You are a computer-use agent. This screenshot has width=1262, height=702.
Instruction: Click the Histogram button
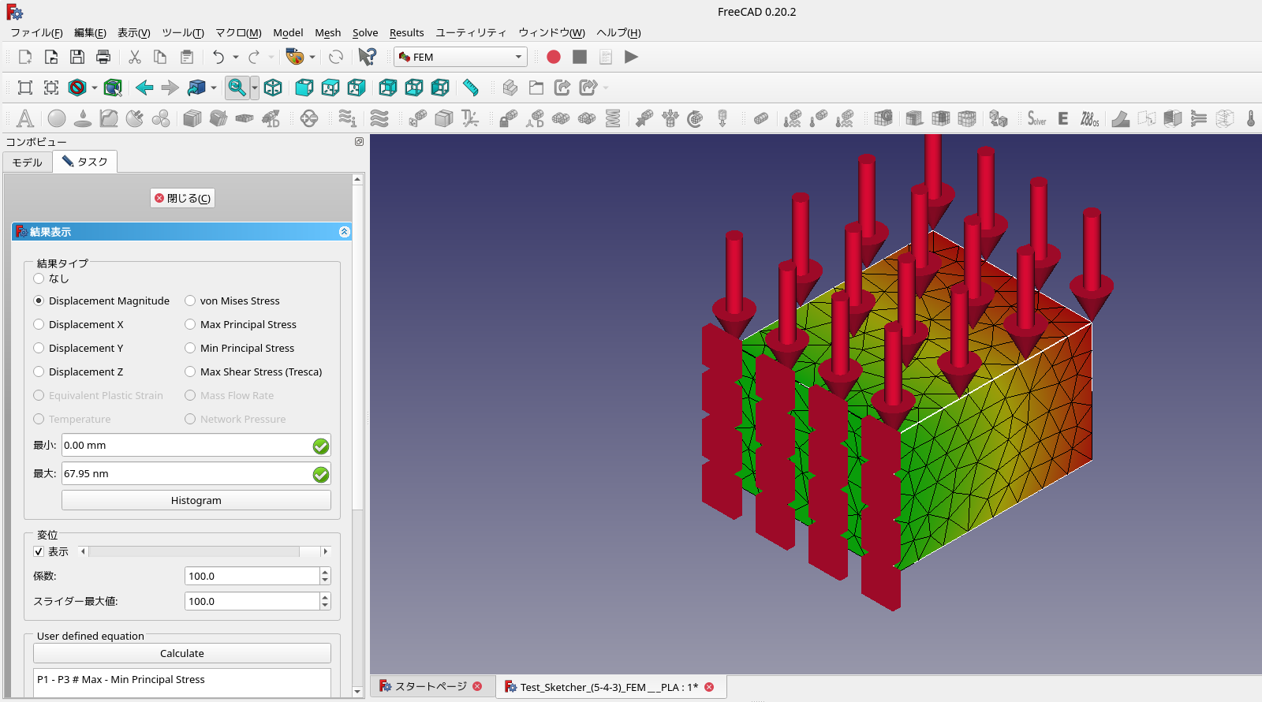pyautogui.click(x=196, y=500)
